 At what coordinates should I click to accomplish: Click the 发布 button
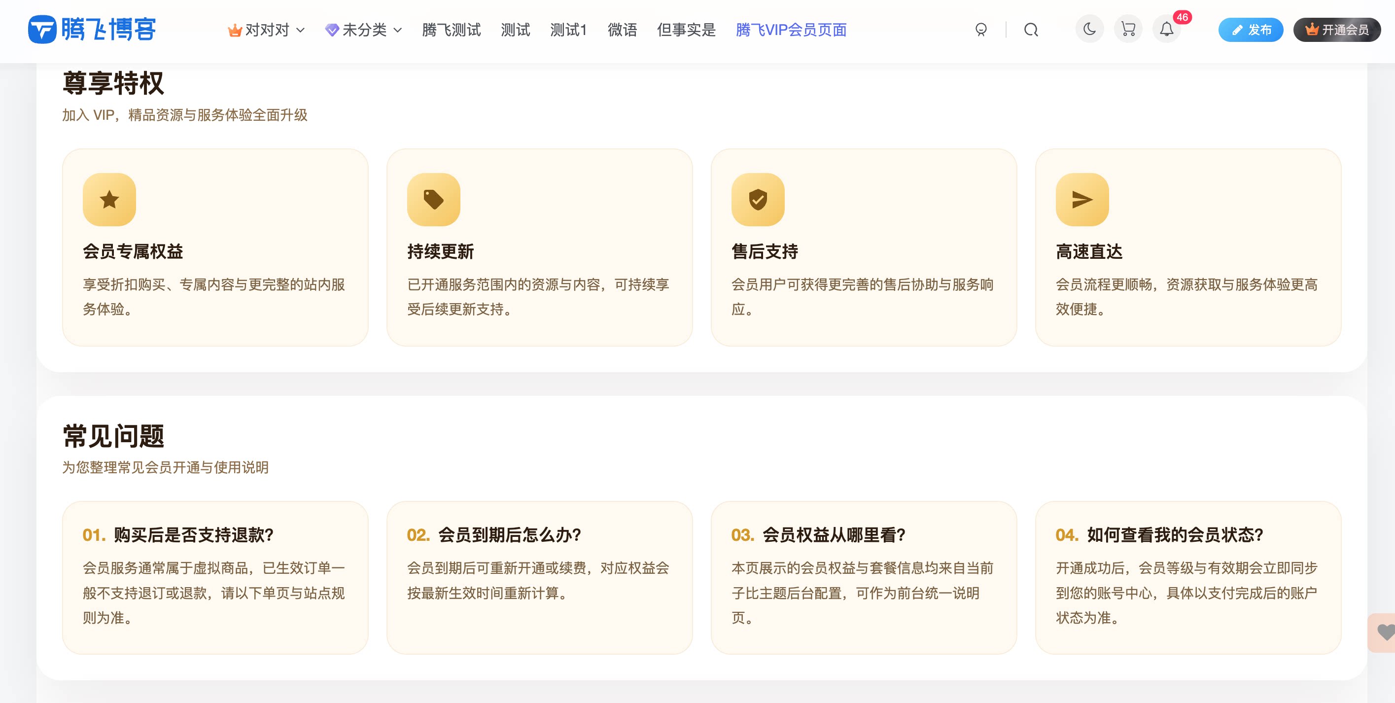point(1251,30)
